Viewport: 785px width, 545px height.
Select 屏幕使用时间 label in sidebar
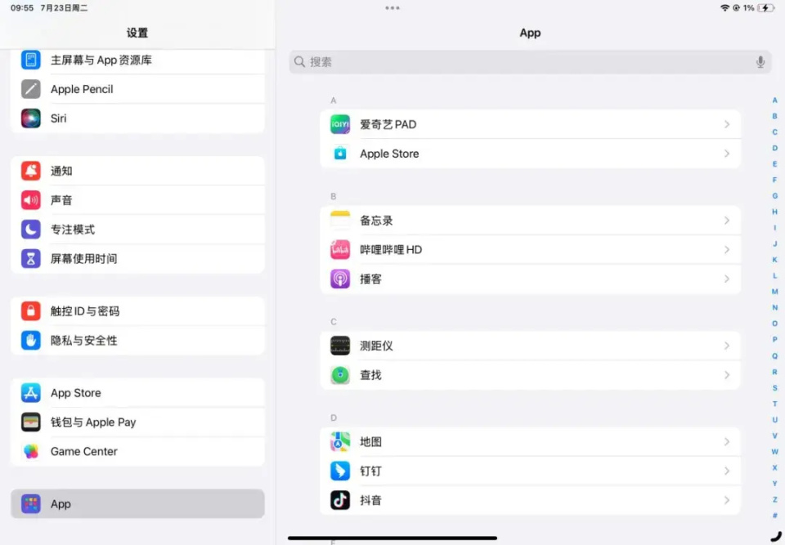[x=83, y=259]
